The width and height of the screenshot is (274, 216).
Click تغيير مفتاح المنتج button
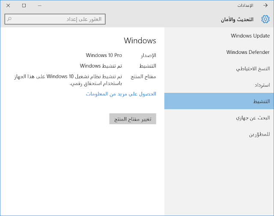click(133, 119)
